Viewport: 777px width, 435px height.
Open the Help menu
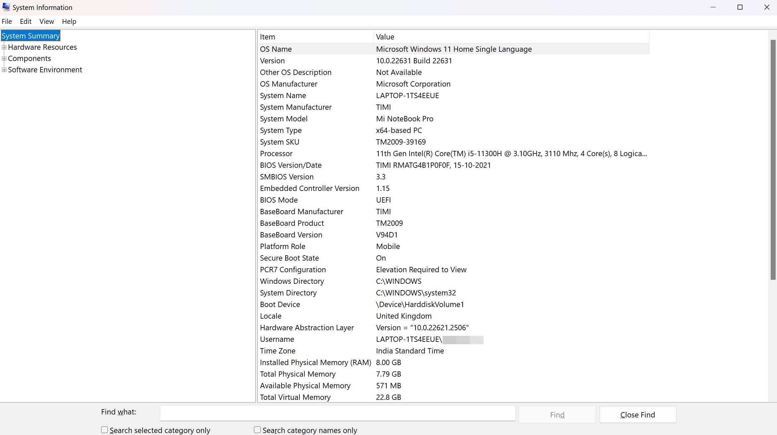[69, 21]
